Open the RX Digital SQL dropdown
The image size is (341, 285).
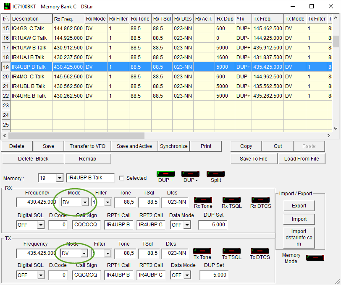[x=41, y=225]
